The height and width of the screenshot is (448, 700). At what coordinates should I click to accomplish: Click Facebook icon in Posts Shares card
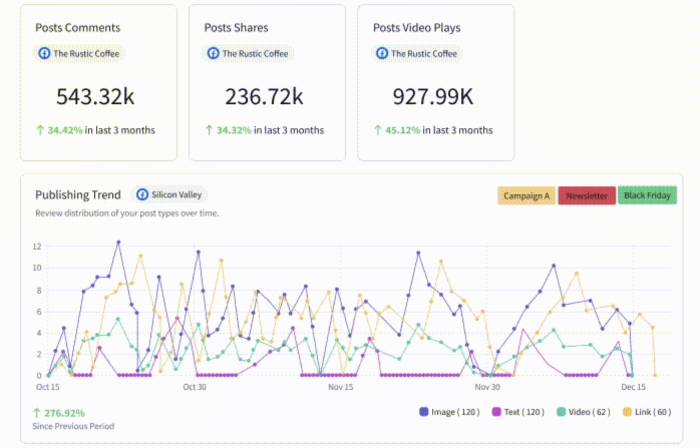(x=213, y=53)
